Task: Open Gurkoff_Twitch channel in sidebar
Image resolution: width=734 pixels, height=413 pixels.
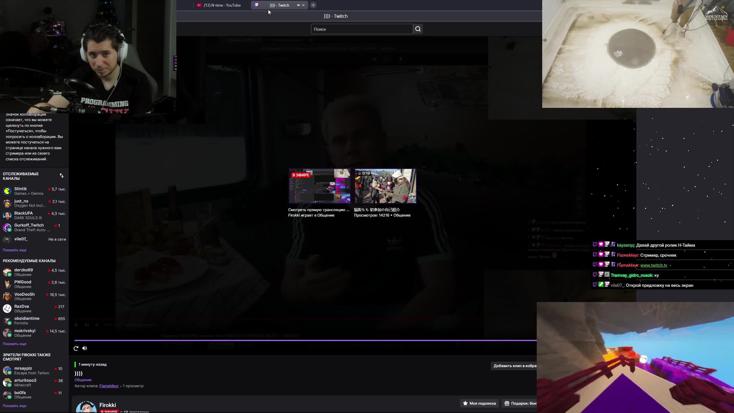Action: pos(34,227)
